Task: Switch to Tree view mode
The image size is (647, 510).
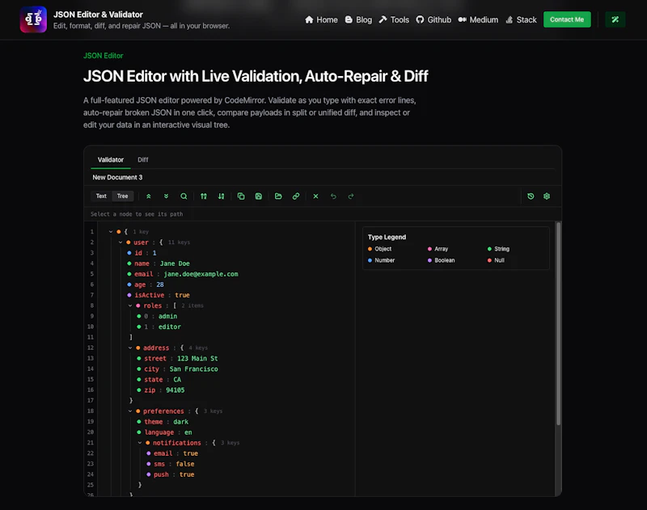Action: tap(123, 196)
